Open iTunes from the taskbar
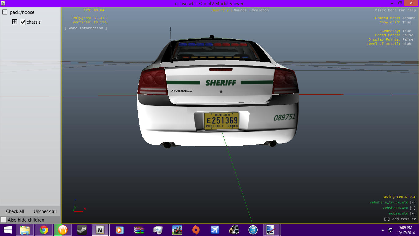Viewport: 419px width, 236px height. (253, 230)
